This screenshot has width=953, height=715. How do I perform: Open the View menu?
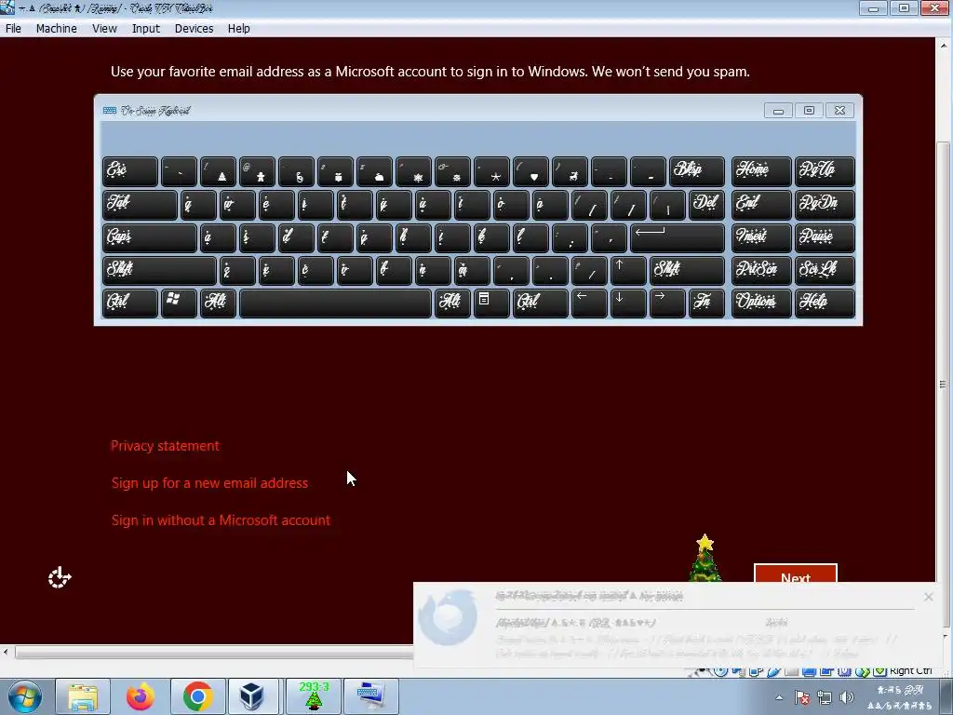[x=104, y=29]
